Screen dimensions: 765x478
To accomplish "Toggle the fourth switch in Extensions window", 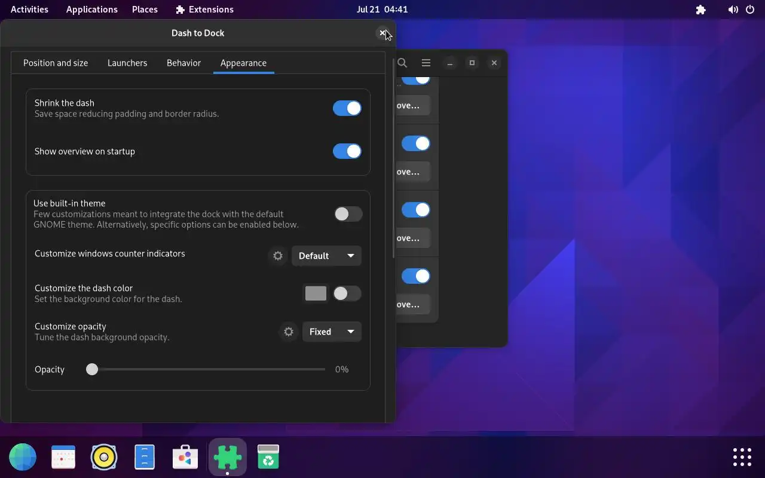I will (x=415, y=276).
